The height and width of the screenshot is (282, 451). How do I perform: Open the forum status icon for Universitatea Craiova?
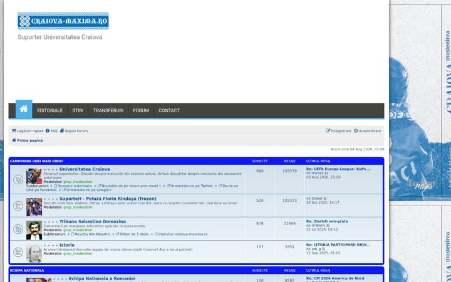(18, 180)
